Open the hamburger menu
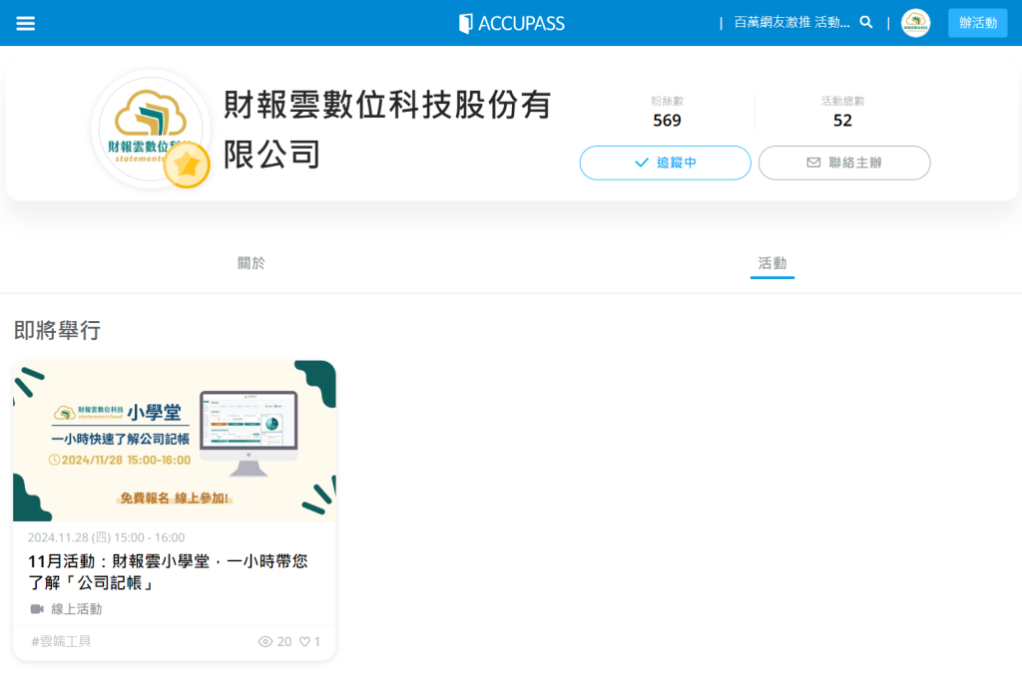This screenshot has height=677, width=1022. coord(25,24)
